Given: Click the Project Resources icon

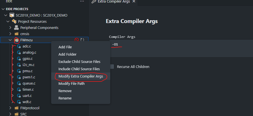Looking at the screenshot, I should pos(14,21).
